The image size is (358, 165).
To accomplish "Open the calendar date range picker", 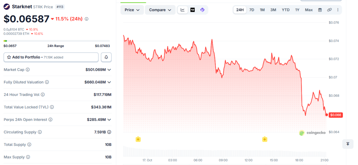I will [x=320, y=10].
